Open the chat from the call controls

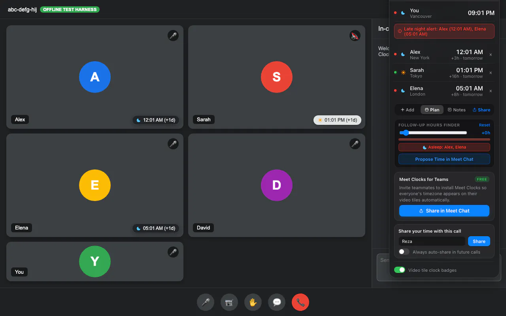click(x=277, y=303)
